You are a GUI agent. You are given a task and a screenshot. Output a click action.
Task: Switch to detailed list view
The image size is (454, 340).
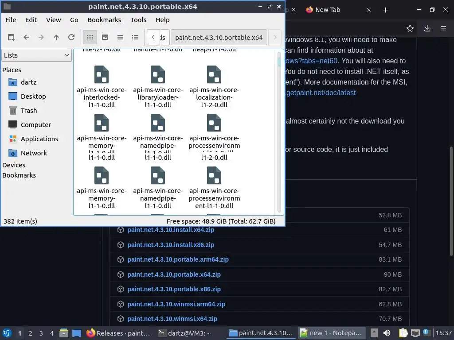pos(135,37)
